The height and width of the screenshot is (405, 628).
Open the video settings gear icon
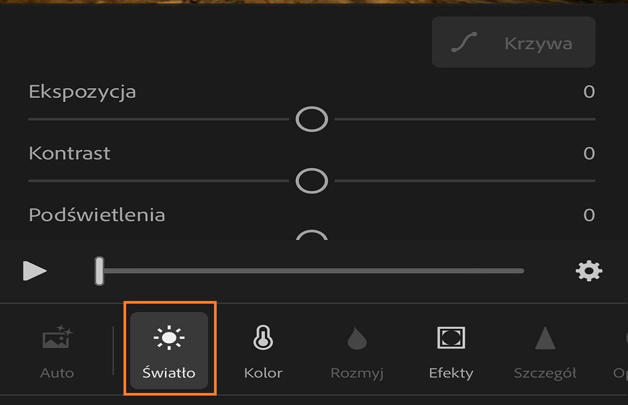[x=589, y=271]
